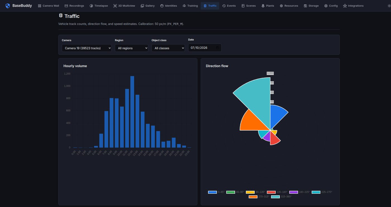Open the Object class All classes dropdown
This screenshot has width=391, height=207.
coord(168,48)
